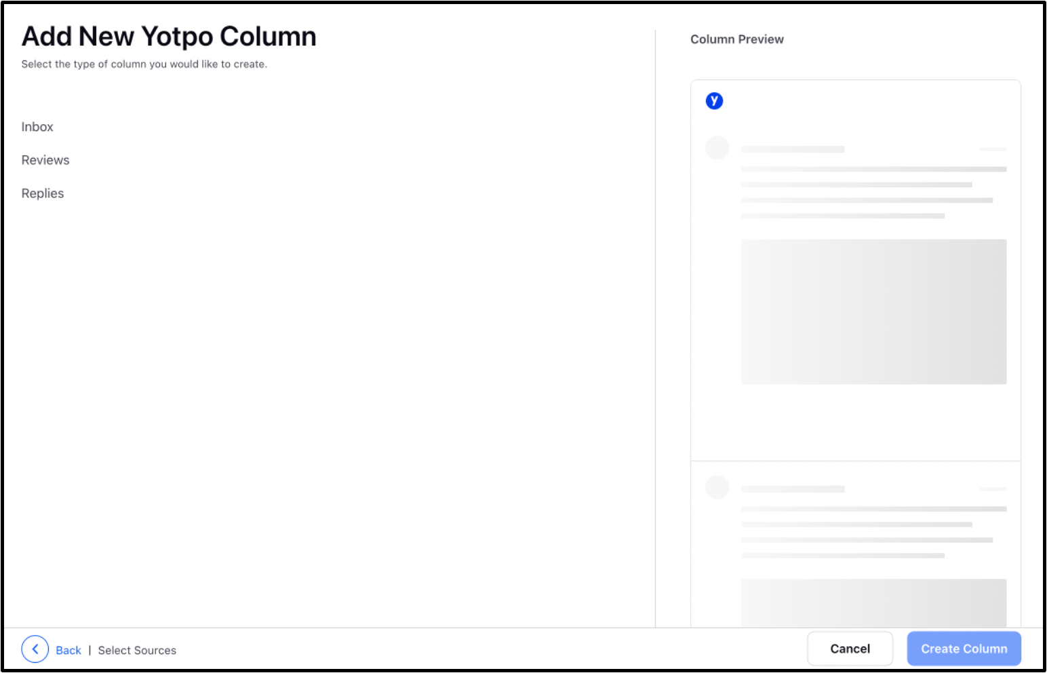Select the Reviews column type

click(45, 160)
